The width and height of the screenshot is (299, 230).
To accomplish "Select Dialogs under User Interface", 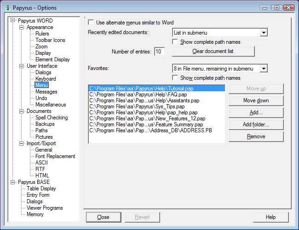I will coord(43,72).
